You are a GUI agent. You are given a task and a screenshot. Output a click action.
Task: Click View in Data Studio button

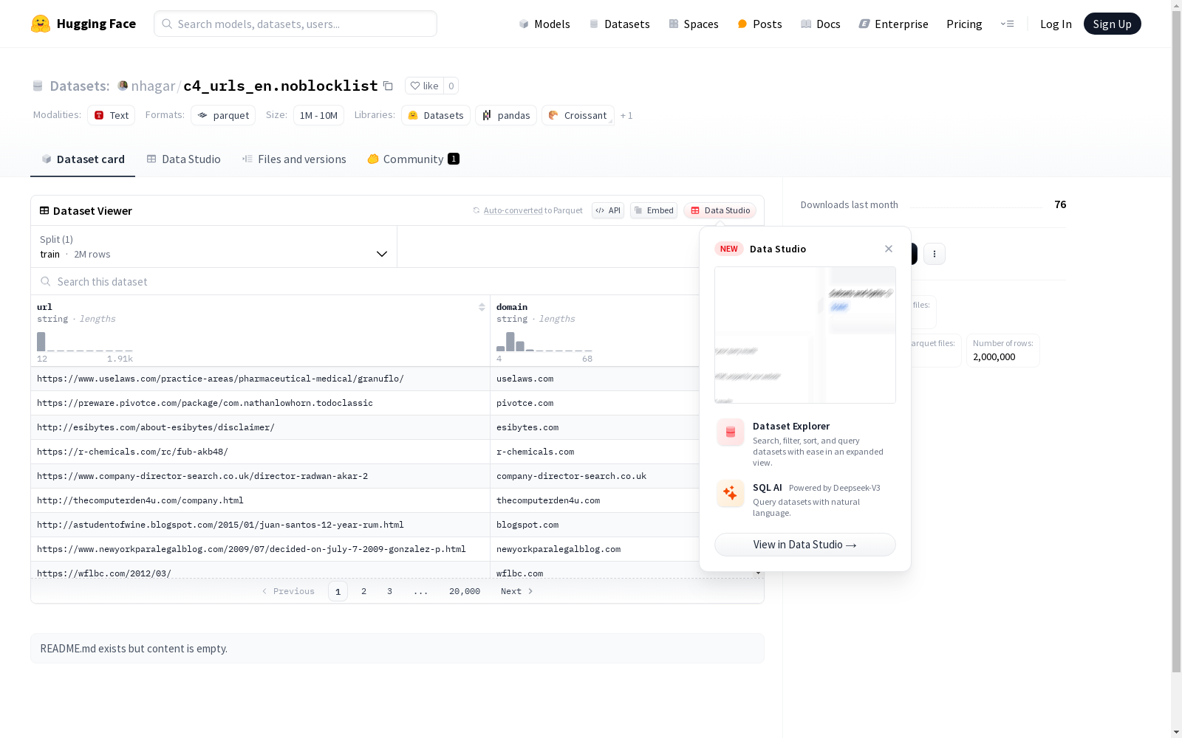click(x=805, y=545)
